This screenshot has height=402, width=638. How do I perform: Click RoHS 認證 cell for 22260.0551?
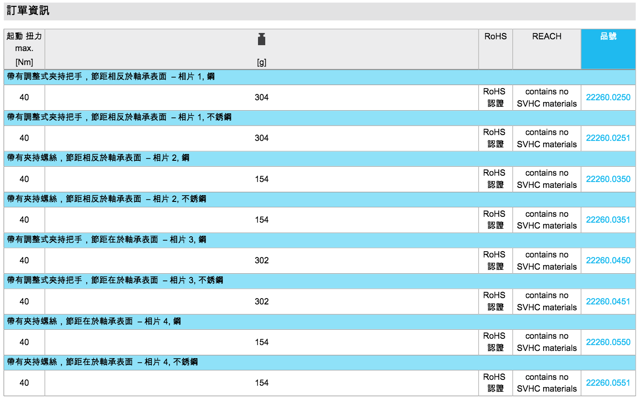pyautogui.click(x=495, y=383)
